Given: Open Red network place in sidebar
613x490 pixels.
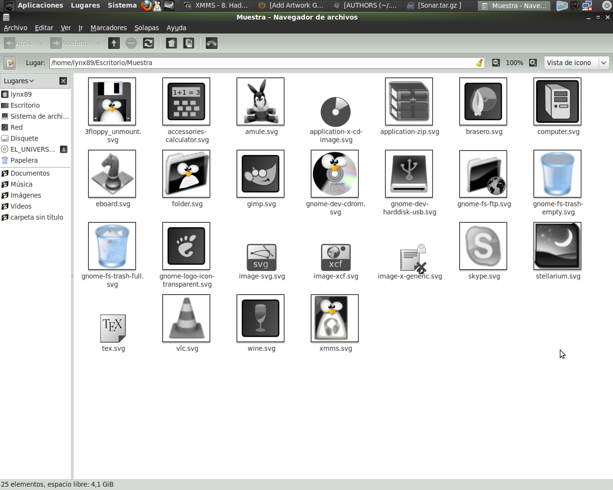Looking at the screenshot, I should point(35,127).
